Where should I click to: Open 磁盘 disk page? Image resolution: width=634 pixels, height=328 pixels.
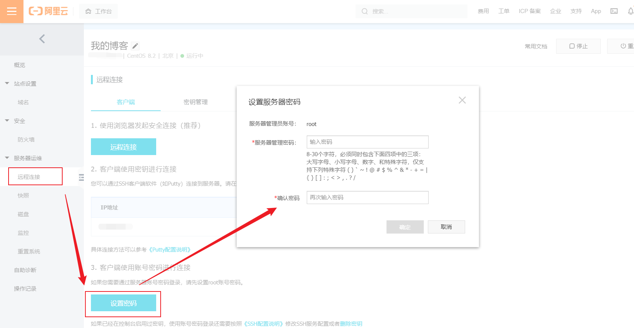[23, 214]
